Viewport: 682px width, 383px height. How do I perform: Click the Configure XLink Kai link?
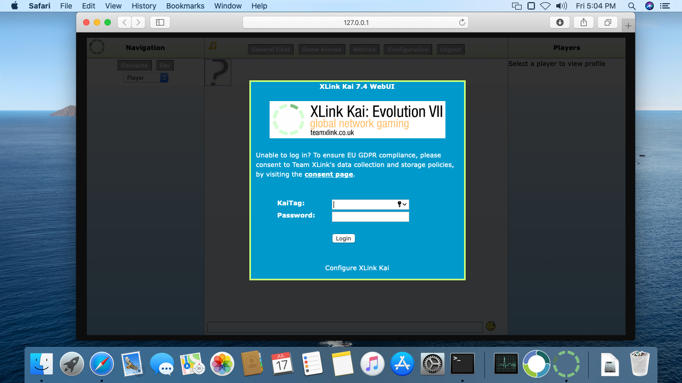click(357, 268)
